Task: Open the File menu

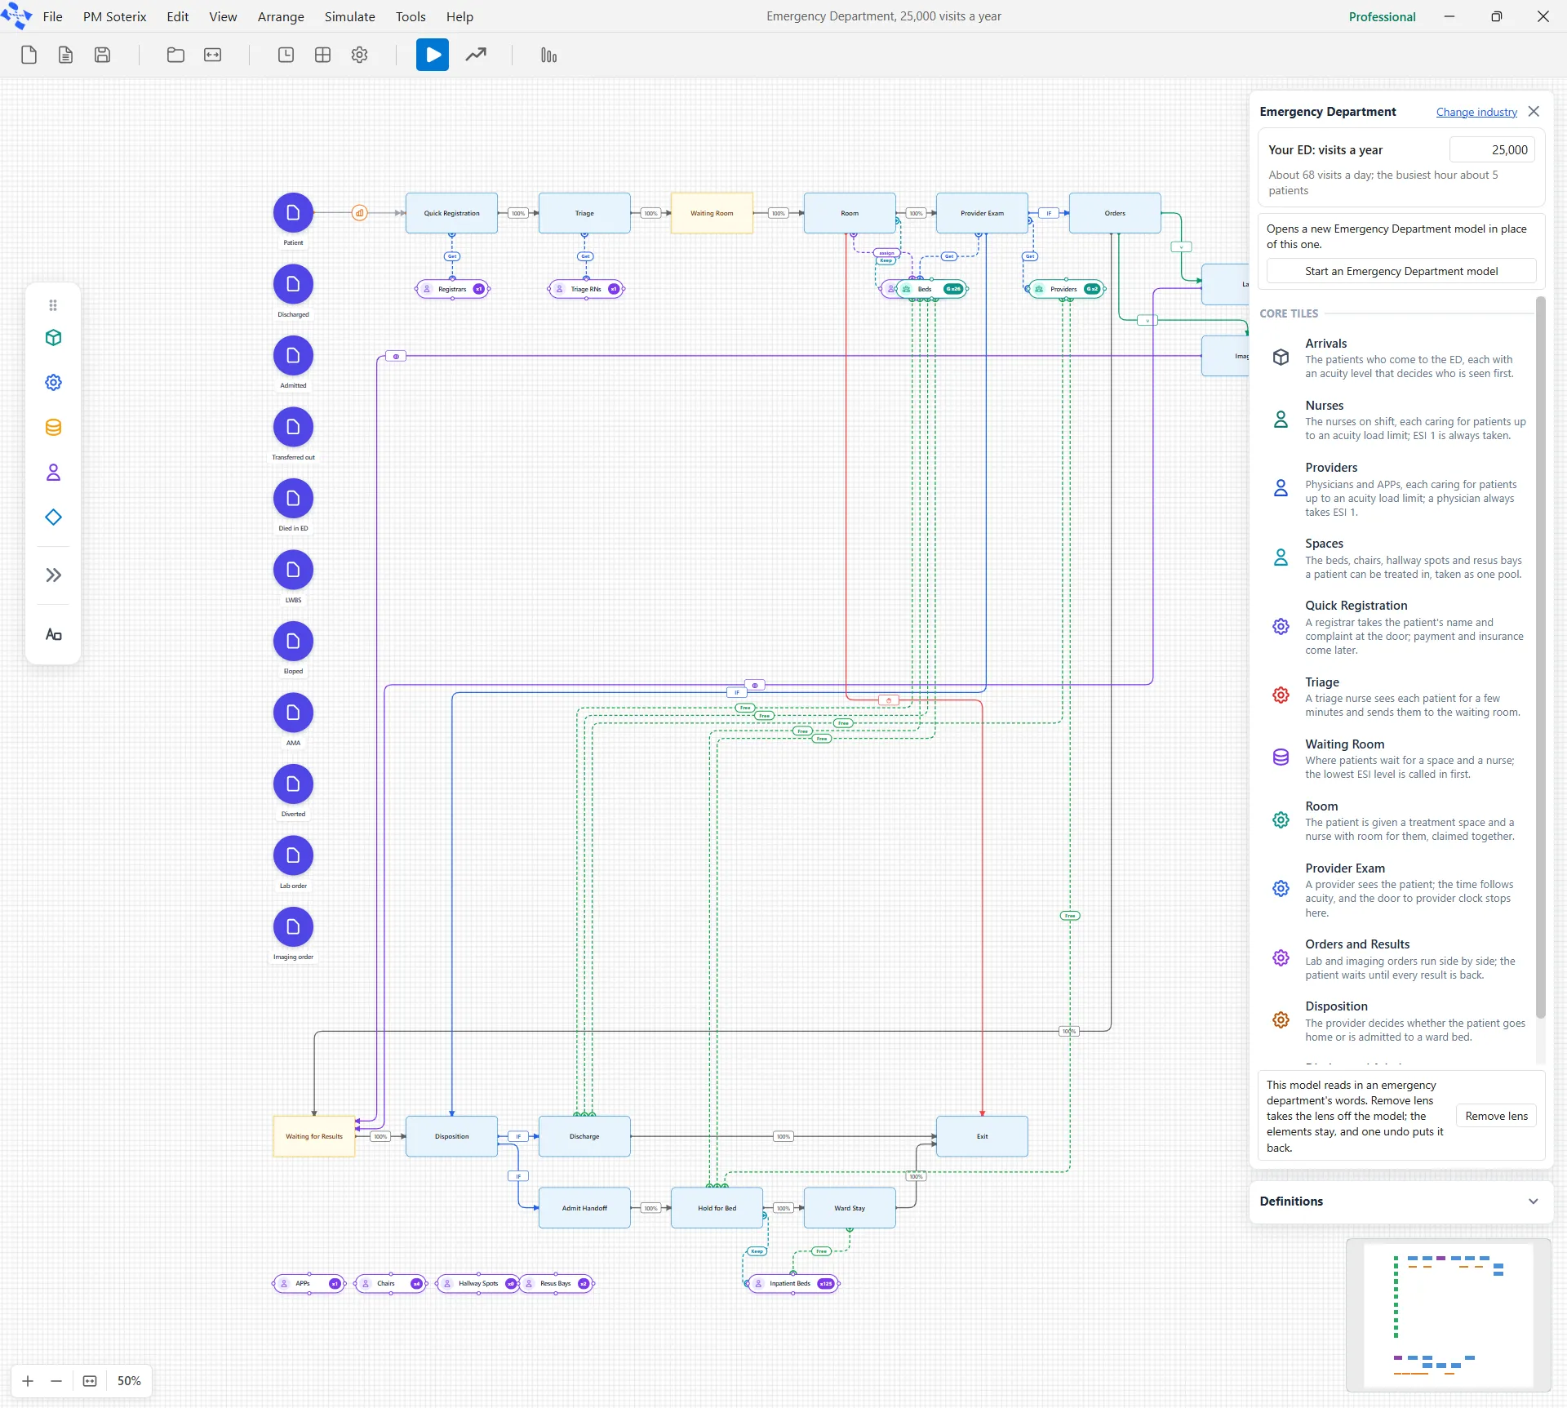Action: (52, 16)
